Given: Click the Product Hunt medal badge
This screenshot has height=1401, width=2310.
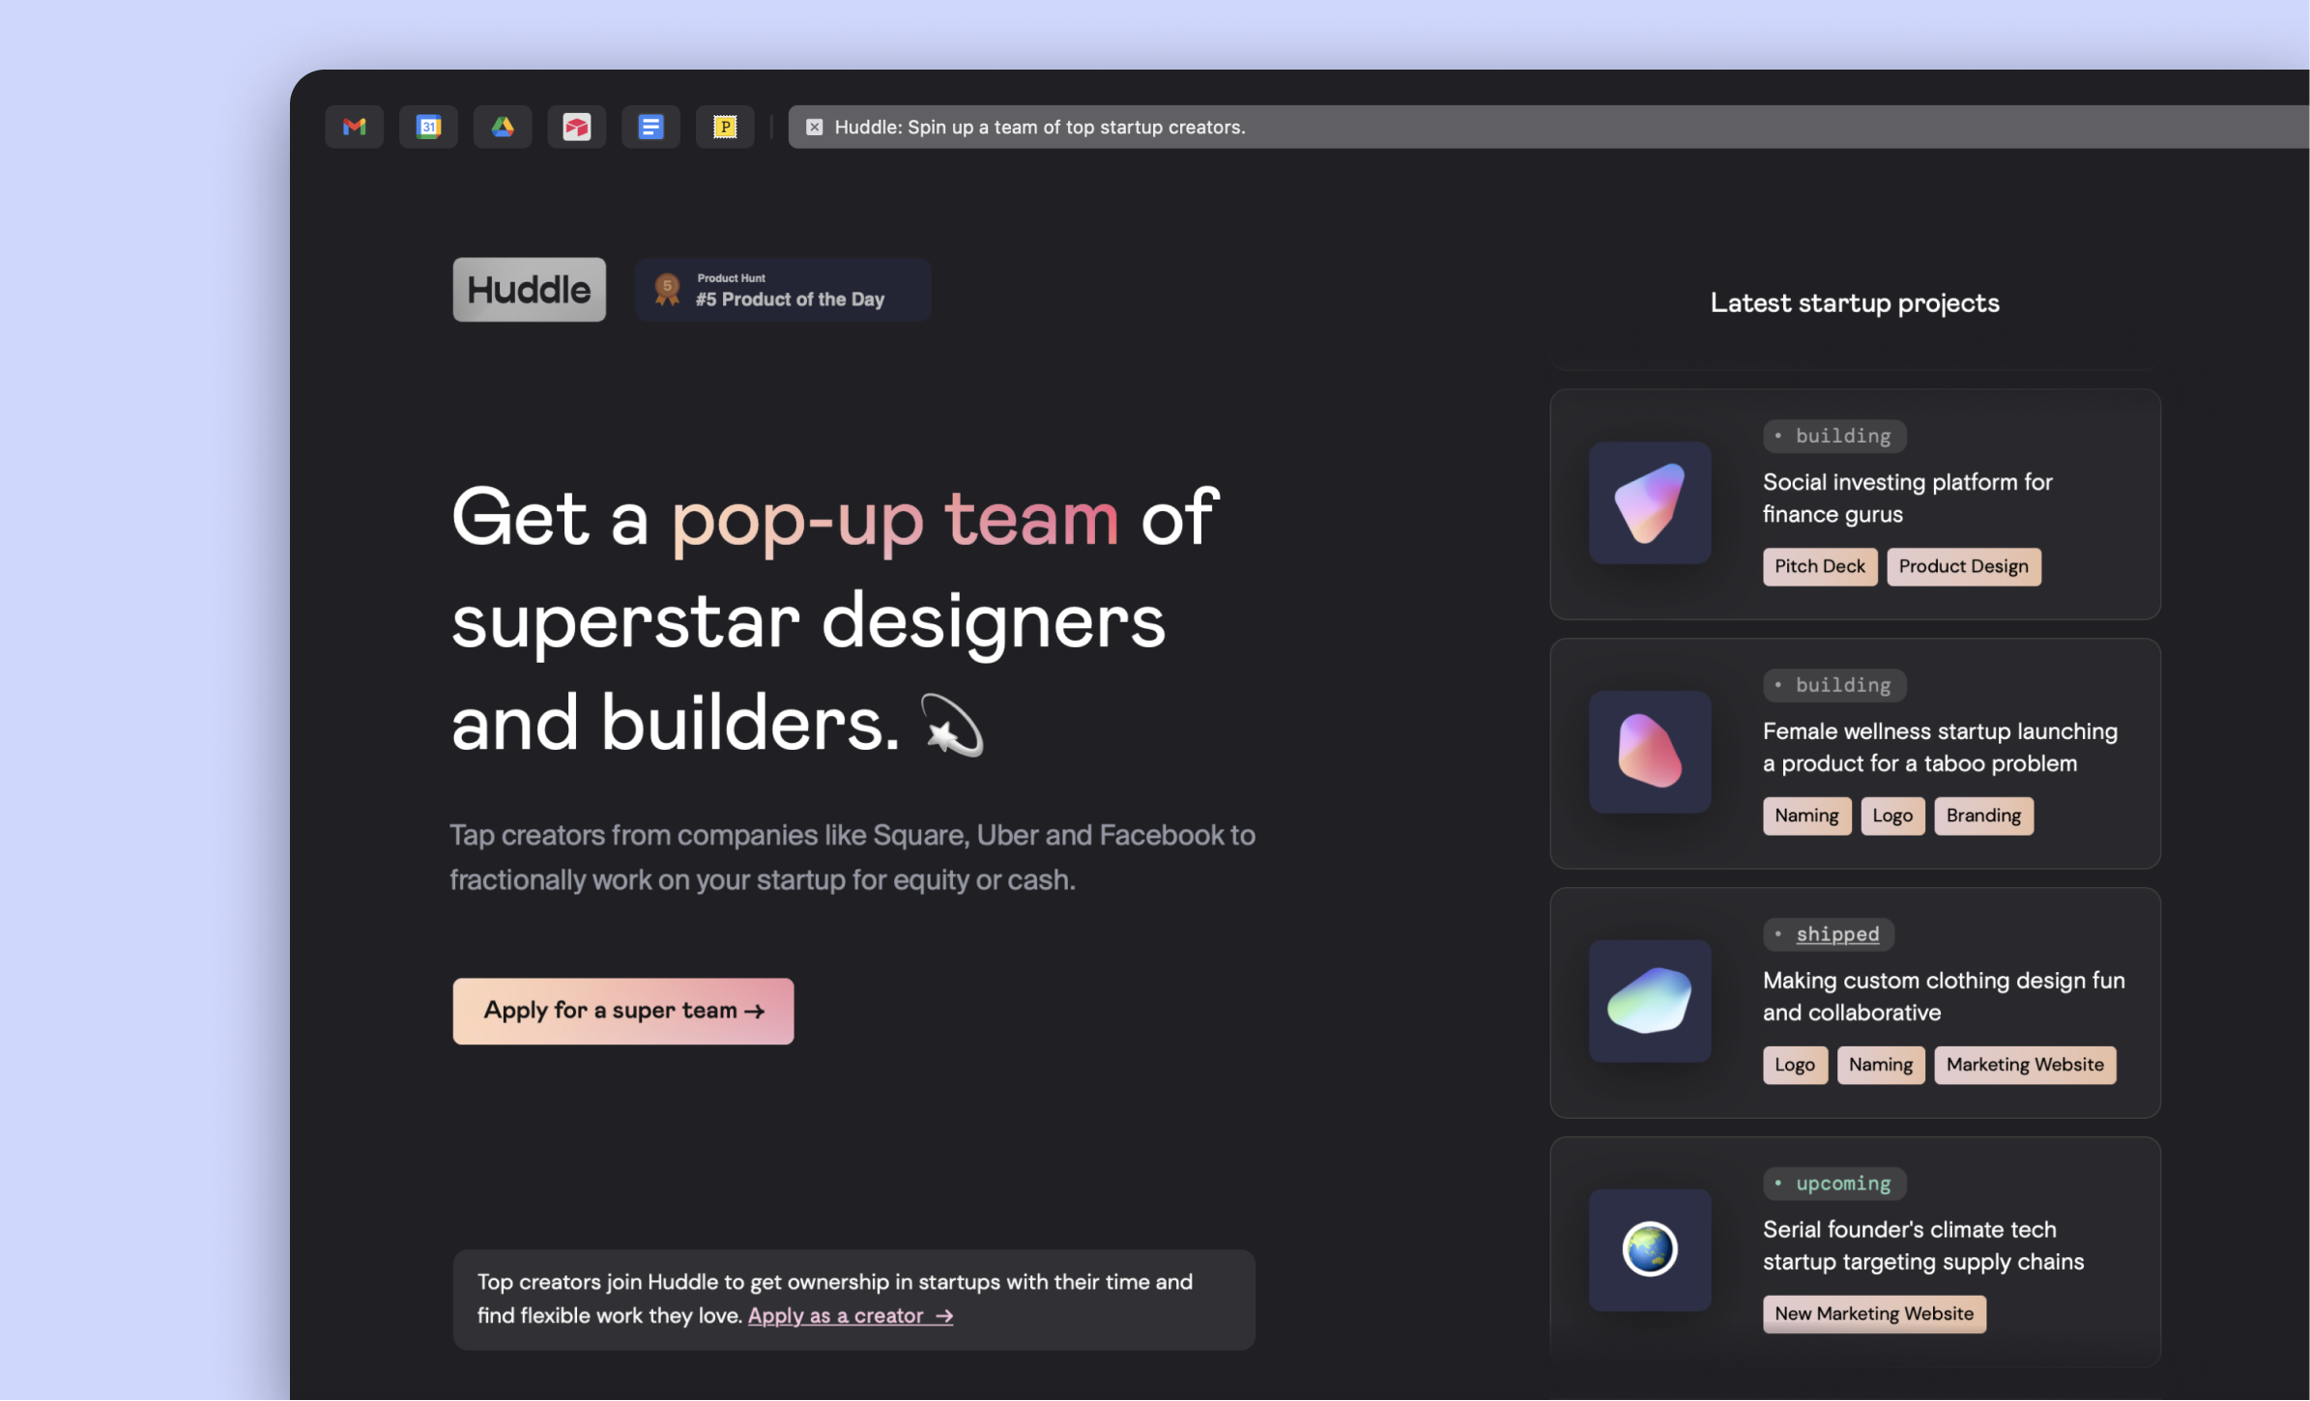Looking at the screenshot, I should tap(667, 289).
